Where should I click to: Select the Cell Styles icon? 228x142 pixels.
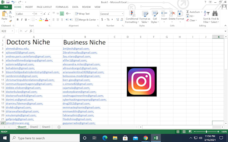tap(155, 14)
